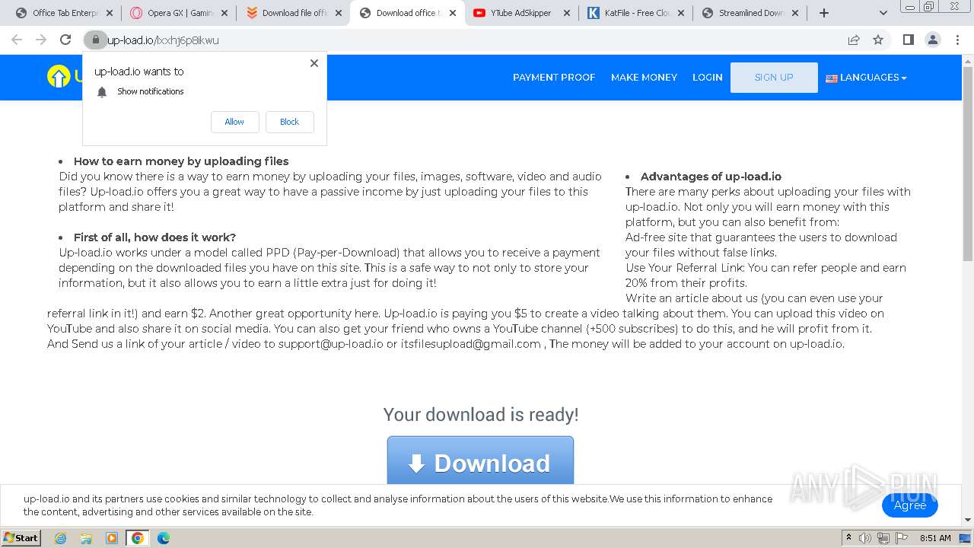Click the 'Show notifications' bell icon
This screenshot has height=548, width=974.
[x=102, y=91]
